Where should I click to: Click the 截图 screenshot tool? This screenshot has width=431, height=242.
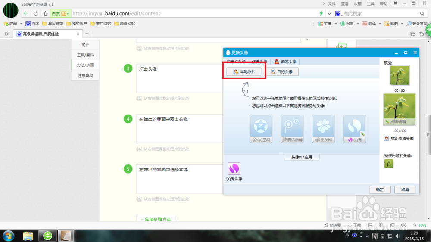click(387, 24)
